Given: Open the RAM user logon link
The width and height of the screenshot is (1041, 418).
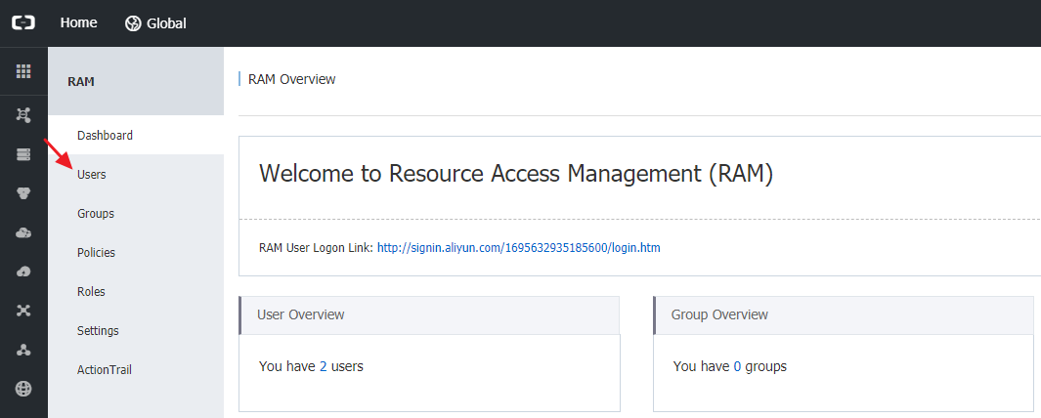Looking at the screenshot, I should point(518,248).
